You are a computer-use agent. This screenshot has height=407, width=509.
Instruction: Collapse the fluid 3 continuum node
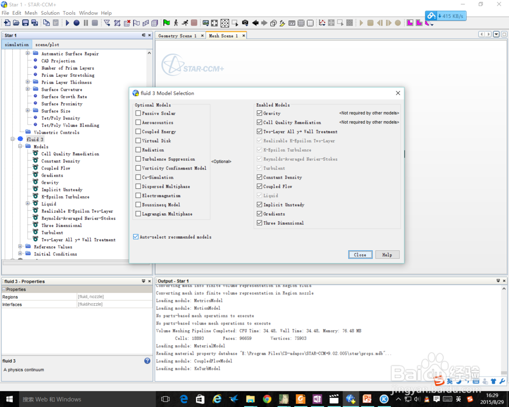click(x=13, y=139)
